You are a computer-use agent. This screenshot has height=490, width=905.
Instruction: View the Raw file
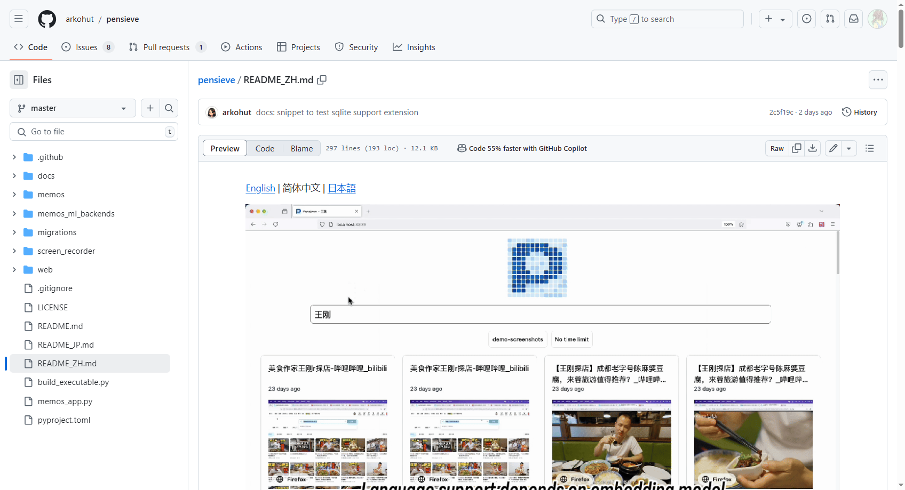777,148
